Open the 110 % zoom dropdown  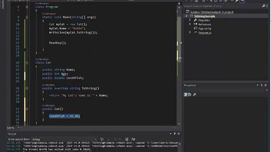[x=18, y=128]
